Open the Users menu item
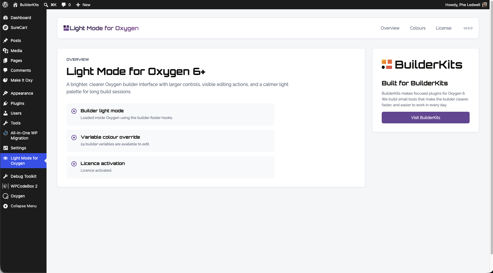Screen dimensions: 493x273 23,113
